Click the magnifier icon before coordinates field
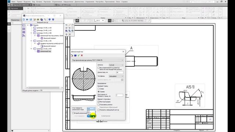The image size is (235, 132). (x=123, y=21)
